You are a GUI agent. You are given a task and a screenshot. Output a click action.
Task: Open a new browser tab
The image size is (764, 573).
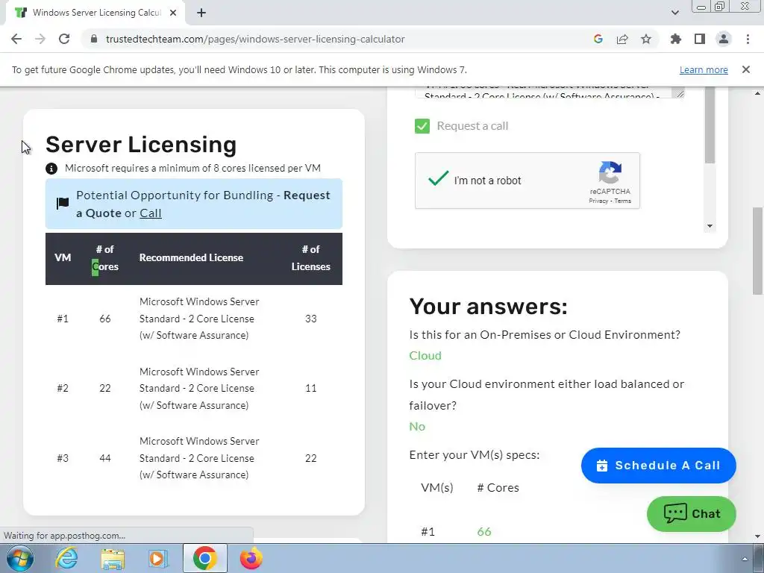tap(201, 13)
